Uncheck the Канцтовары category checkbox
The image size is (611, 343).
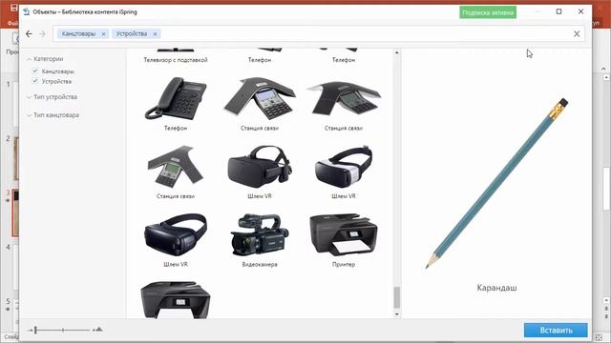pyautogui.click(x=35, y=71)
